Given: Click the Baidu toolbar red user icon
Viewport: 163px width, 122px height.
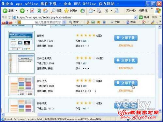Looking at the screenshot, I should (144, 22).
